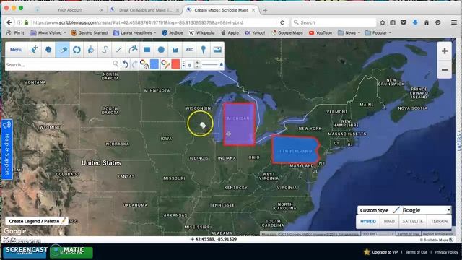
Task: Open the Custom Style editor
Action: click(x=380, y=210)
